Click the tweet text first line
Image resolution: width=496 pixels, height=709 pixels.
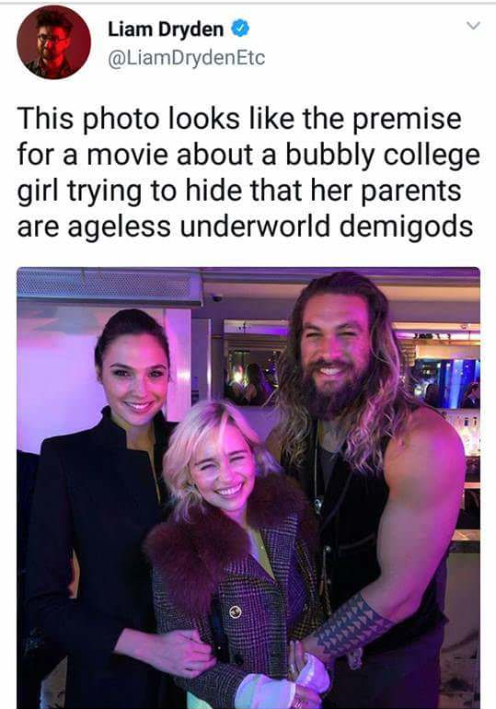239,119
